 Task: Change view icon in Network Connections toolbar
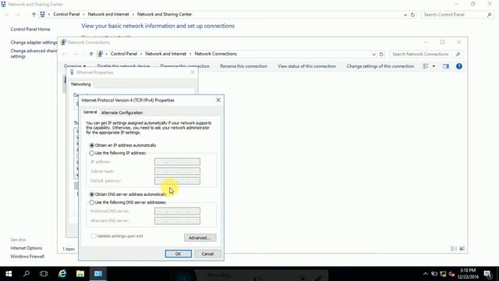tap(426, 66)
